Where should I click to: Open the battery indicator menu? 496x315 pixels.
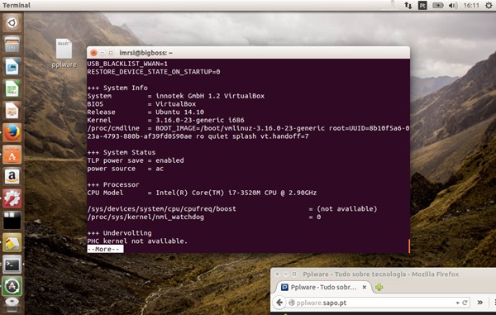pyautogui.click(x=438, y=6)
